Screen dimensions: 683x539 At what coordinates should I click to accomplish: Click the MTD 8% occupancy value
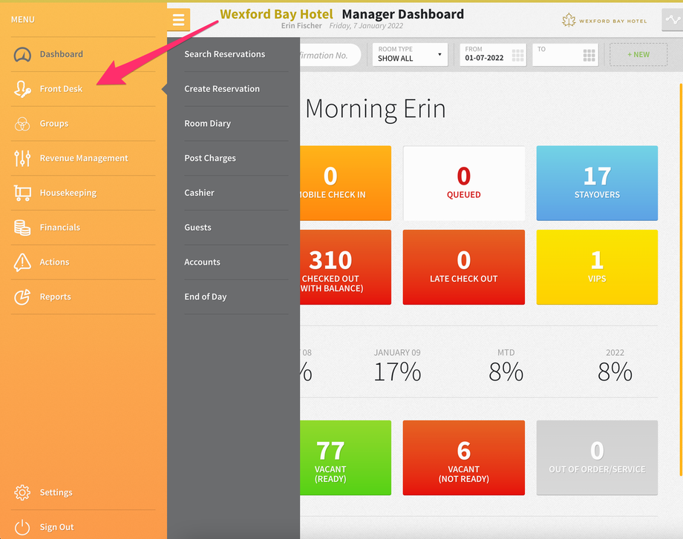pyautogui.click(x=506, y=372)
